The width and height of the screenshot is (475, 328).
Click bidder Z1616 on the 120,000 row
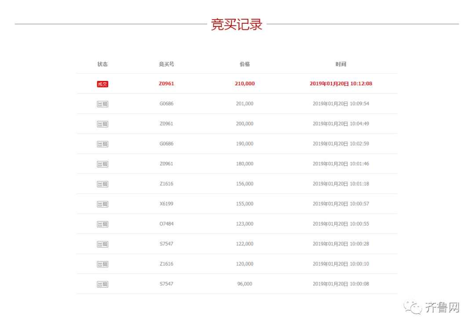[166, 264]
